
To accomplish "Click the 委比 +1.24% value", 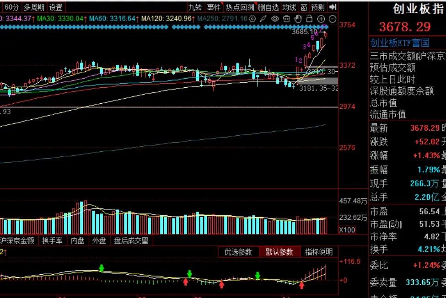I will 426,265.
